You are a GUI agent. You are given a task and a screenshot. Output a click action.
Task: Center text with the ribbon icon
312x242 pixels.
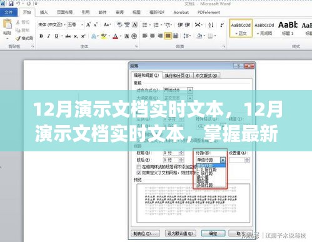(x=153, y=36)
